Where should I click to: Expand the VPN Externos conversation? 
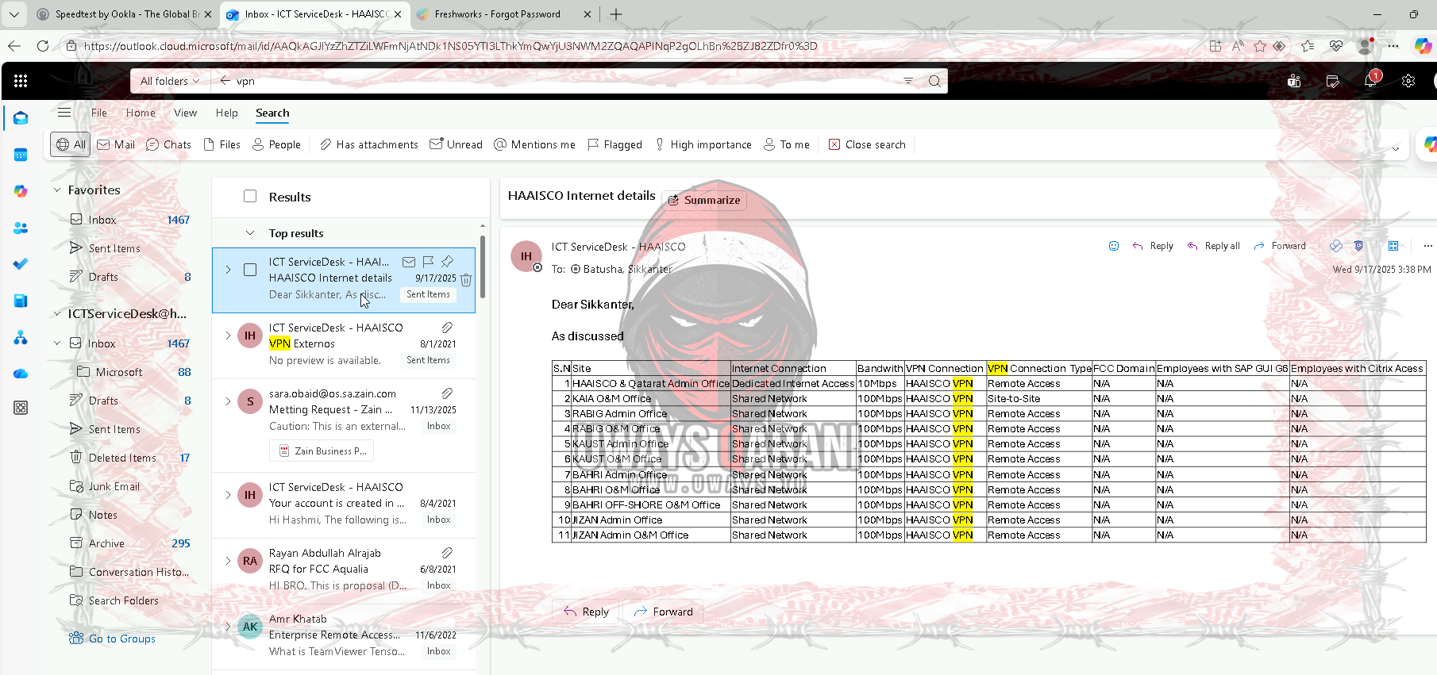(x=228, y=336)
